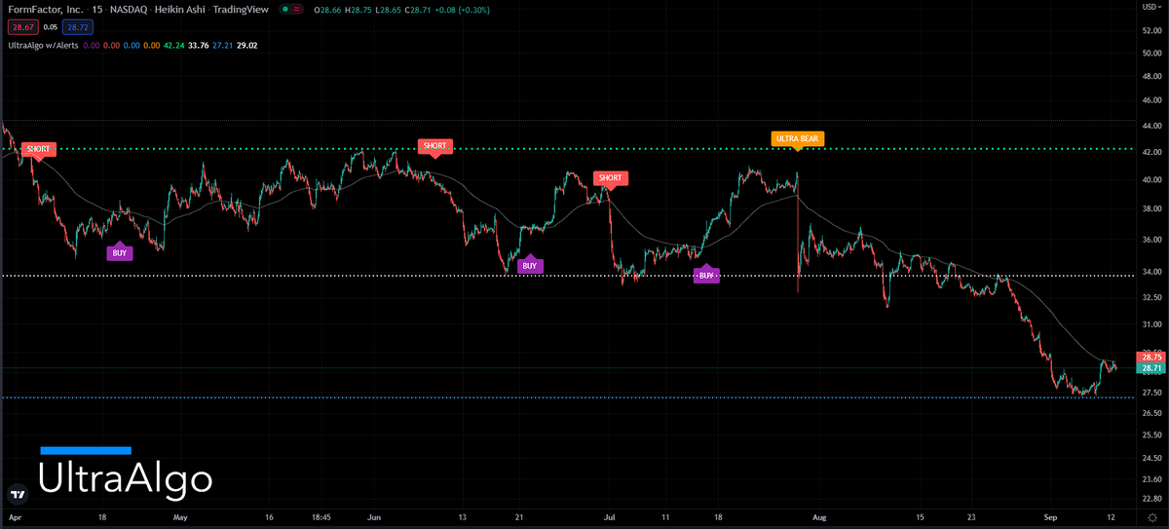The width and height of the screenshot is (1169, 529).
Task: Click the BUY signal near April 18
Action: (x=119, y=251)
